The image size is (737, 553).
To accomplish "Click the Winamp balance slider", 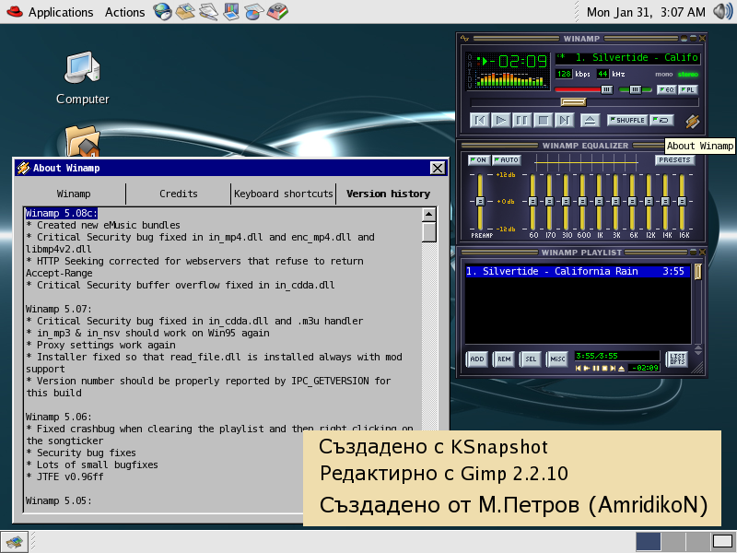I will (x=635, y=89).
